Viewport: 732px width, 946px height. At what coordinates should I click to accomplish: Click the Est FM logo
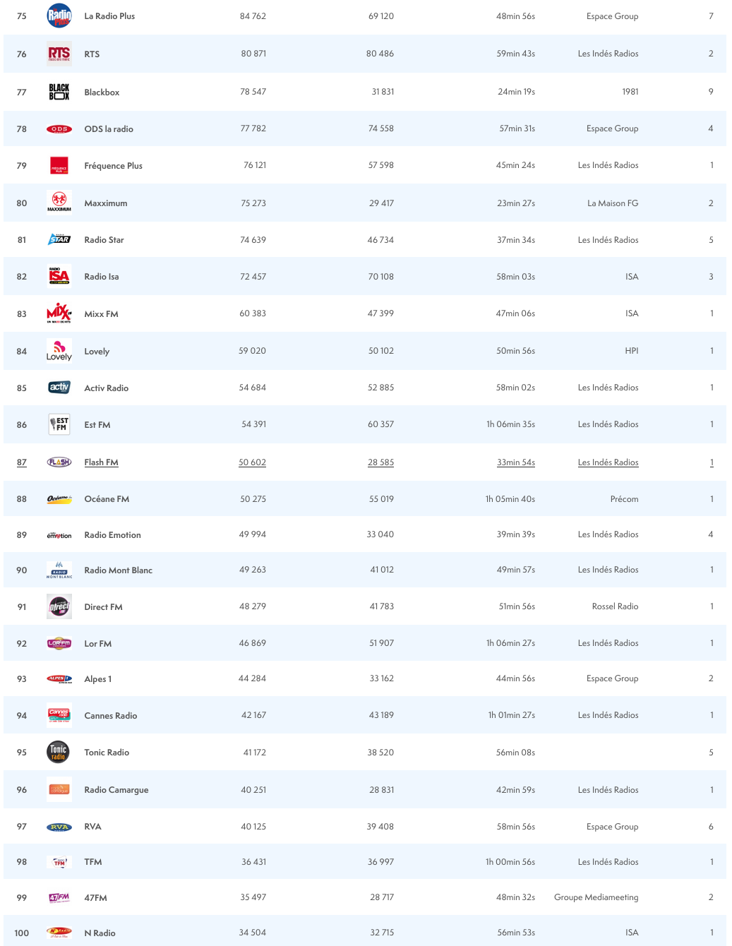point(59,424)
